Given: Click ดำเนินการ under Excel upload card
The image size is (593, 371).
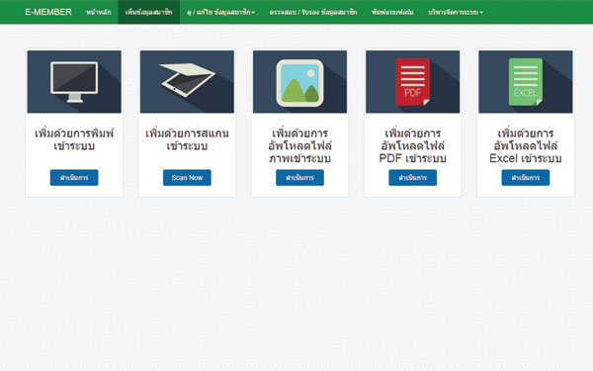Looking at the screenshot, I should [x=526, y=177].
